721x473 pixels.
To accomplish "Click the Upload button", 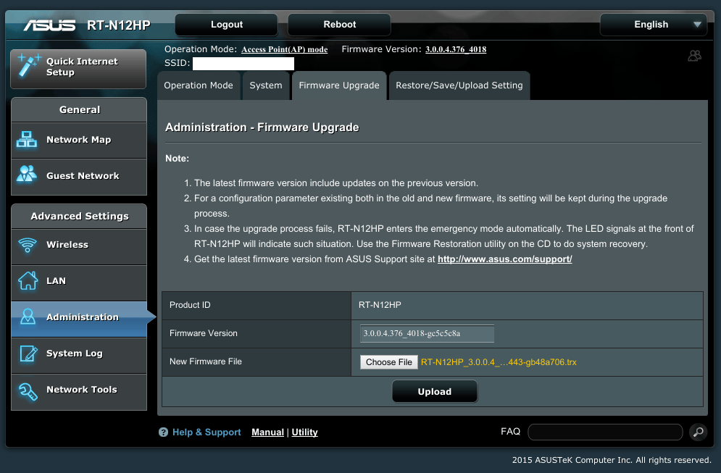I will pos(435,391).
